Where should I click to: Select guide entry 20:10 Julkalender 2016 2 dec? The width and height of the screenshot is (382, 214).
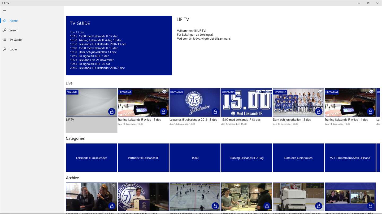(x=97, y=68)
